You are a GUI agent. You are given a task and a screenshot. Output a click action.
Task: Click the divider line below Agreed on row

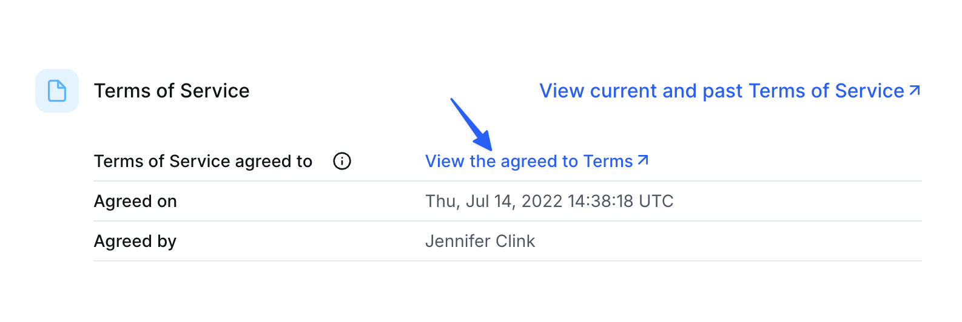point(508,221)
